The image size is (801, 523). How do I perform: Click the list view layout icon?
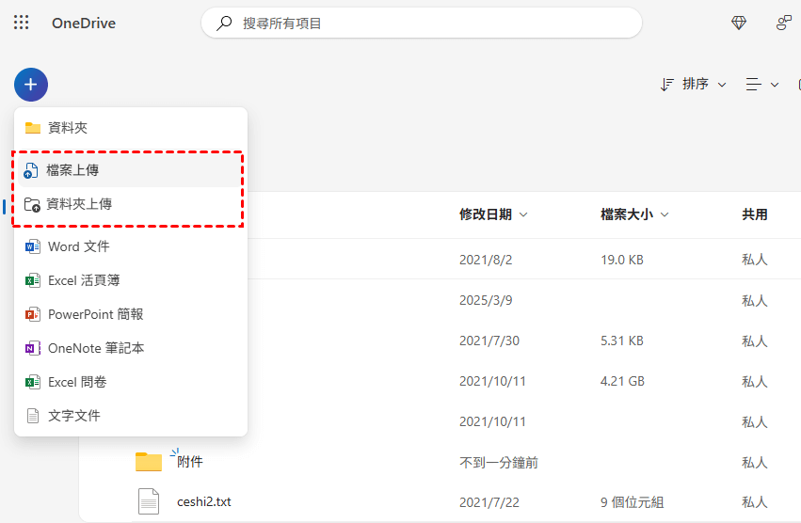point(754,85)
